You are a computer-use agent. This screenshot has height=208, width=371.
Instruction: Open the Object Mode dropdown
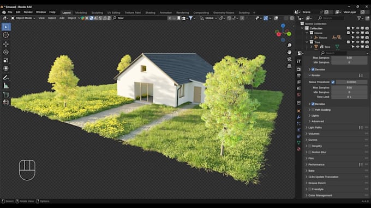pos(23,18)
